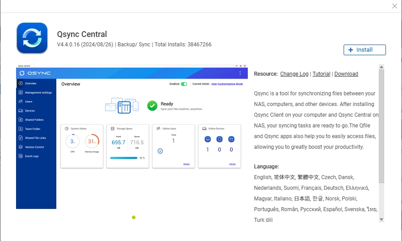The image size is (402, 241).
Task: Open the Download resource link
Action: point(346,74)
